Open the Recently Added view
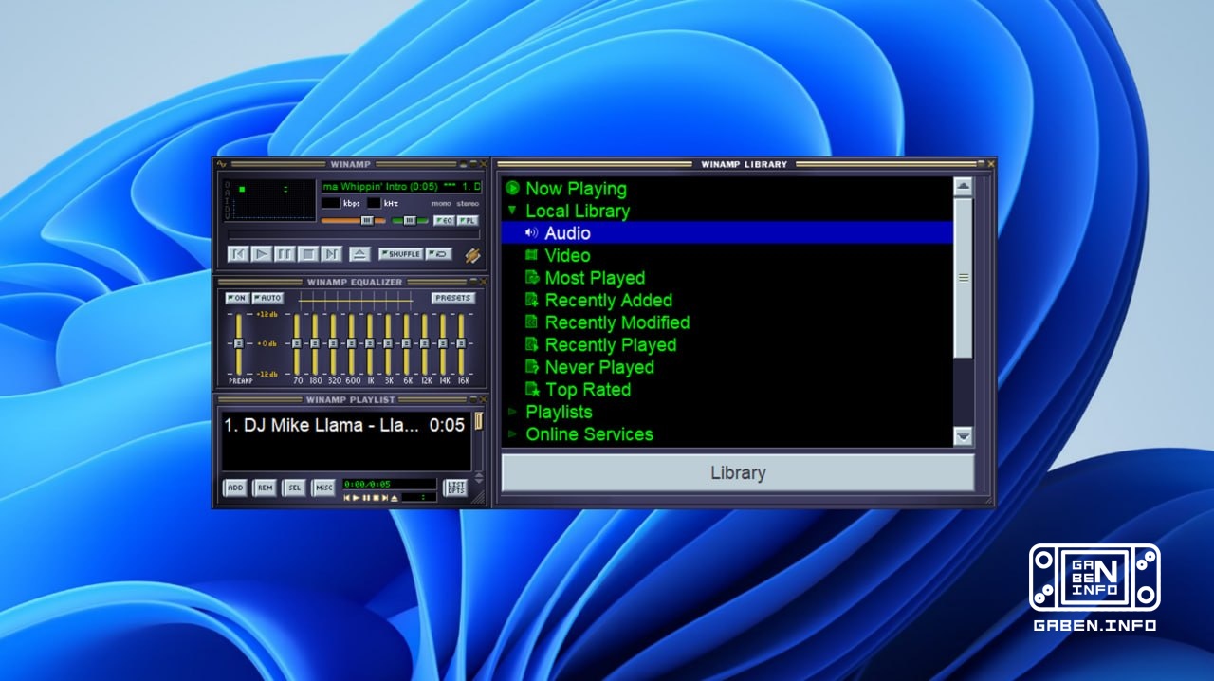This screenshot has height=681, width=1214. coord(609,300)
